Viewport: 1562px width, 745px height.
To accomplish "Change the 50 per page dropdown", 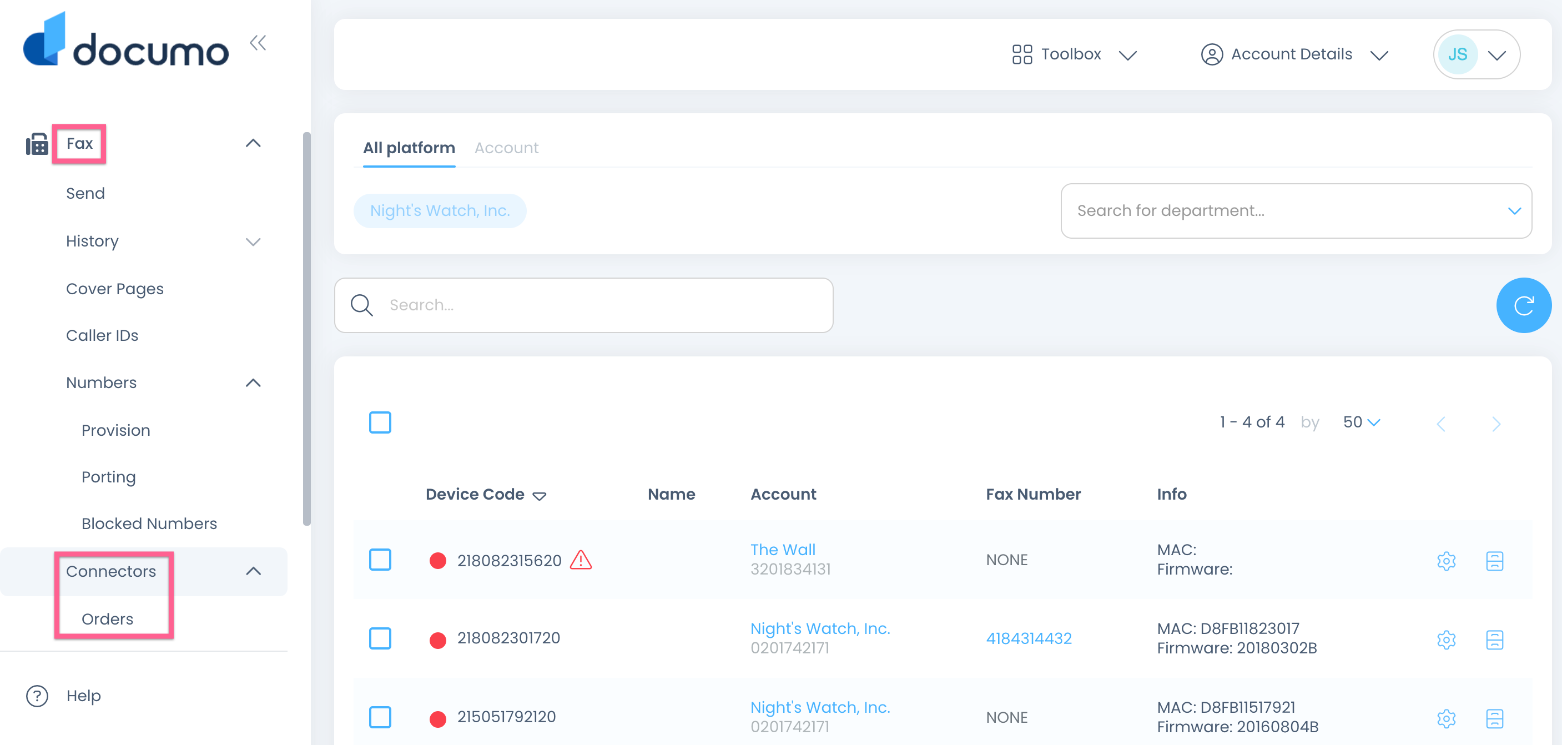I will click(1361, 422).
